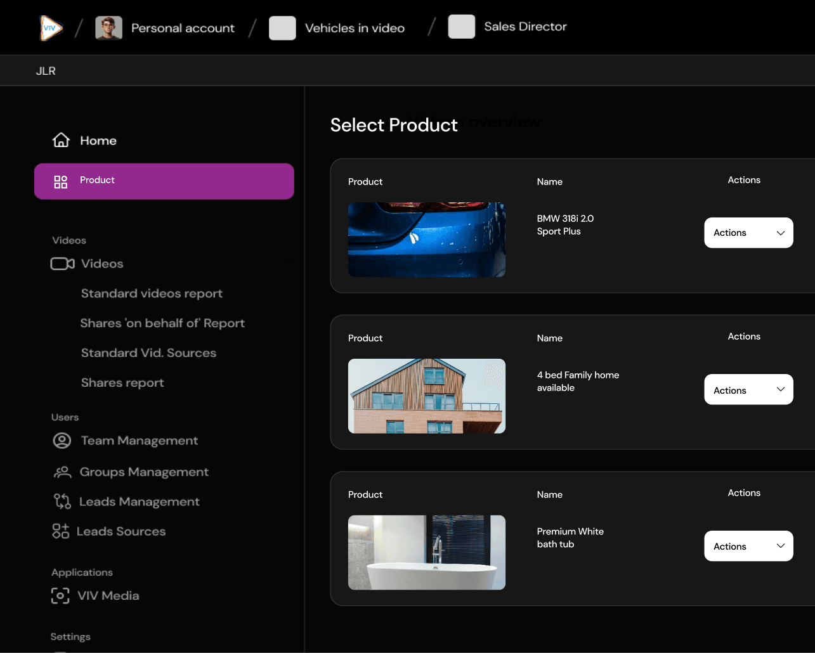Open the Actions dropdown for BMW 318i
The image size is (815, 653).
(748, 233)
